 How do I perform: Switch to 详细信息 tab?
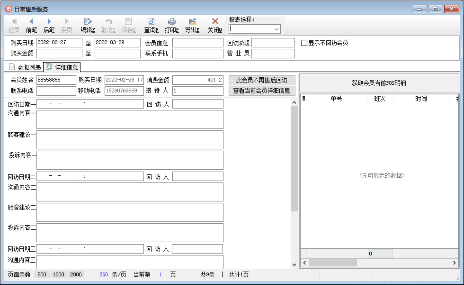pyautogui.click(x=62, y=67)
